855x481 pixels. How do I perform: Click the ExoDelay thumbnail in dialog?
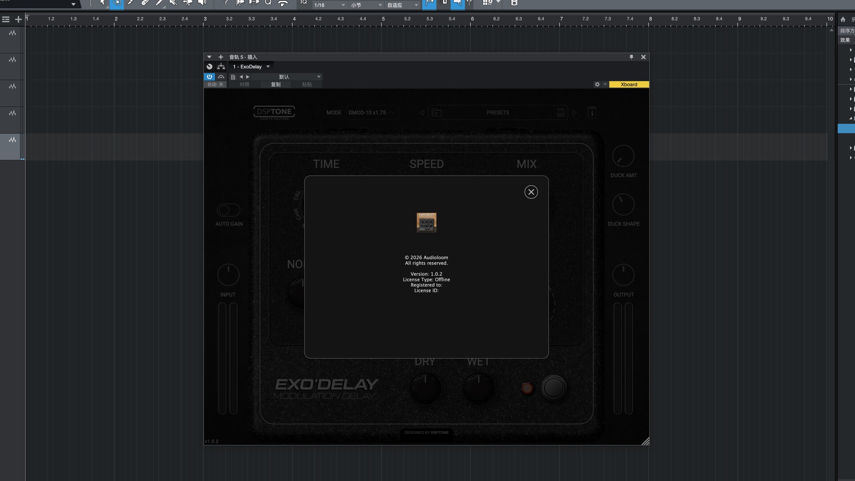point(426,222)
